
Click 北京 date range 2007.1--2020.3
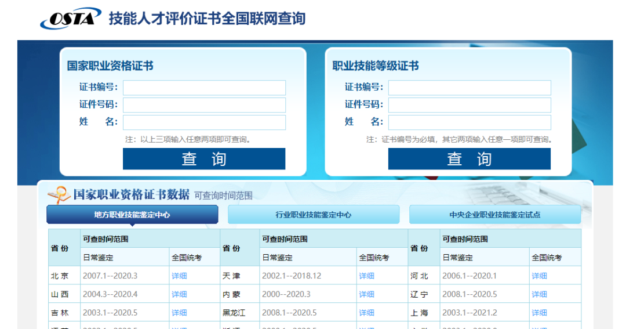[x=110, y=276]
